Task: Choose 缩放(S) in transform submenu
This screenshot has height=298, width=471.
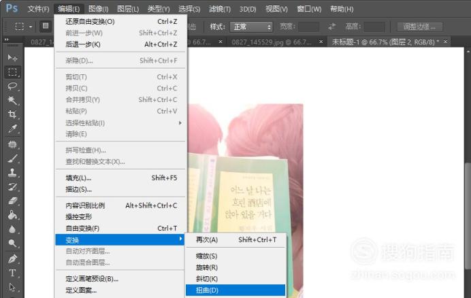Action: click(235, 256)
